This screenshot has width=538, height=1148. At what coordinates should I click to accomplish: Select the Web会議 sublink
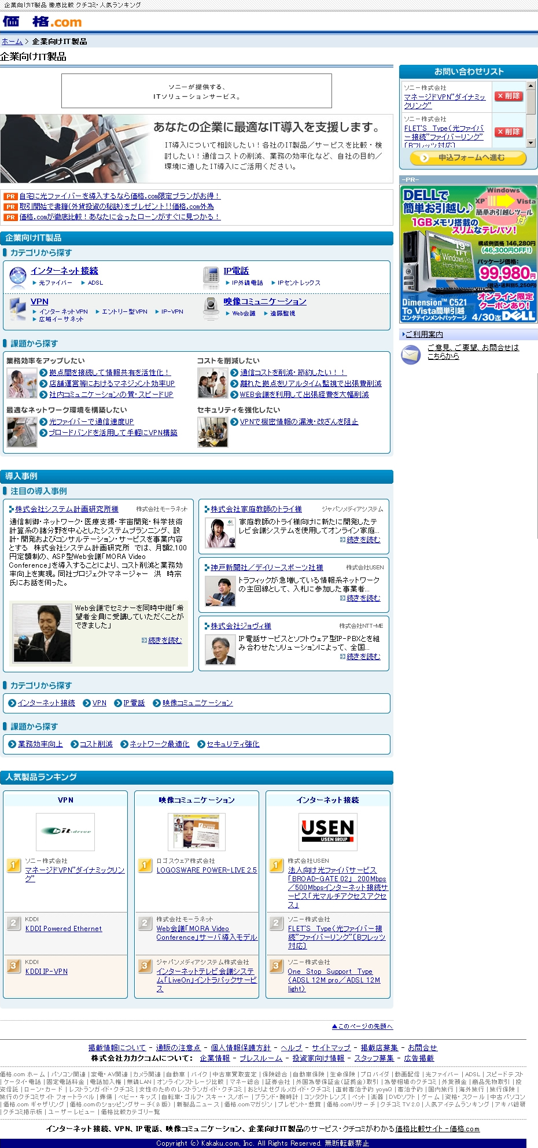[244, 314]
